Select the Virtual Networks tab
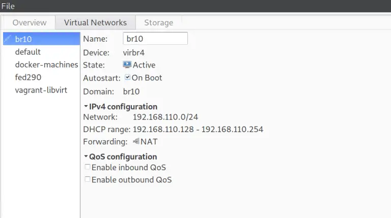This screenshot has width=391, height=218. pos(95,23)
